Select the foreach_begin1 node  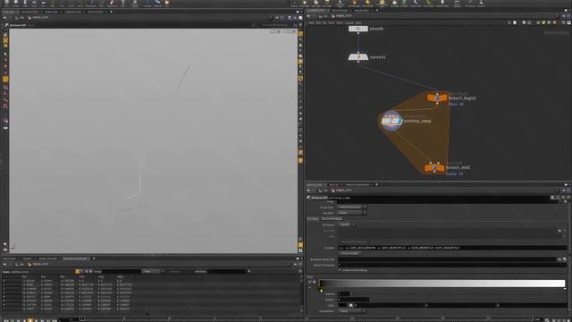pyautogui.click(x=437, y=97)
